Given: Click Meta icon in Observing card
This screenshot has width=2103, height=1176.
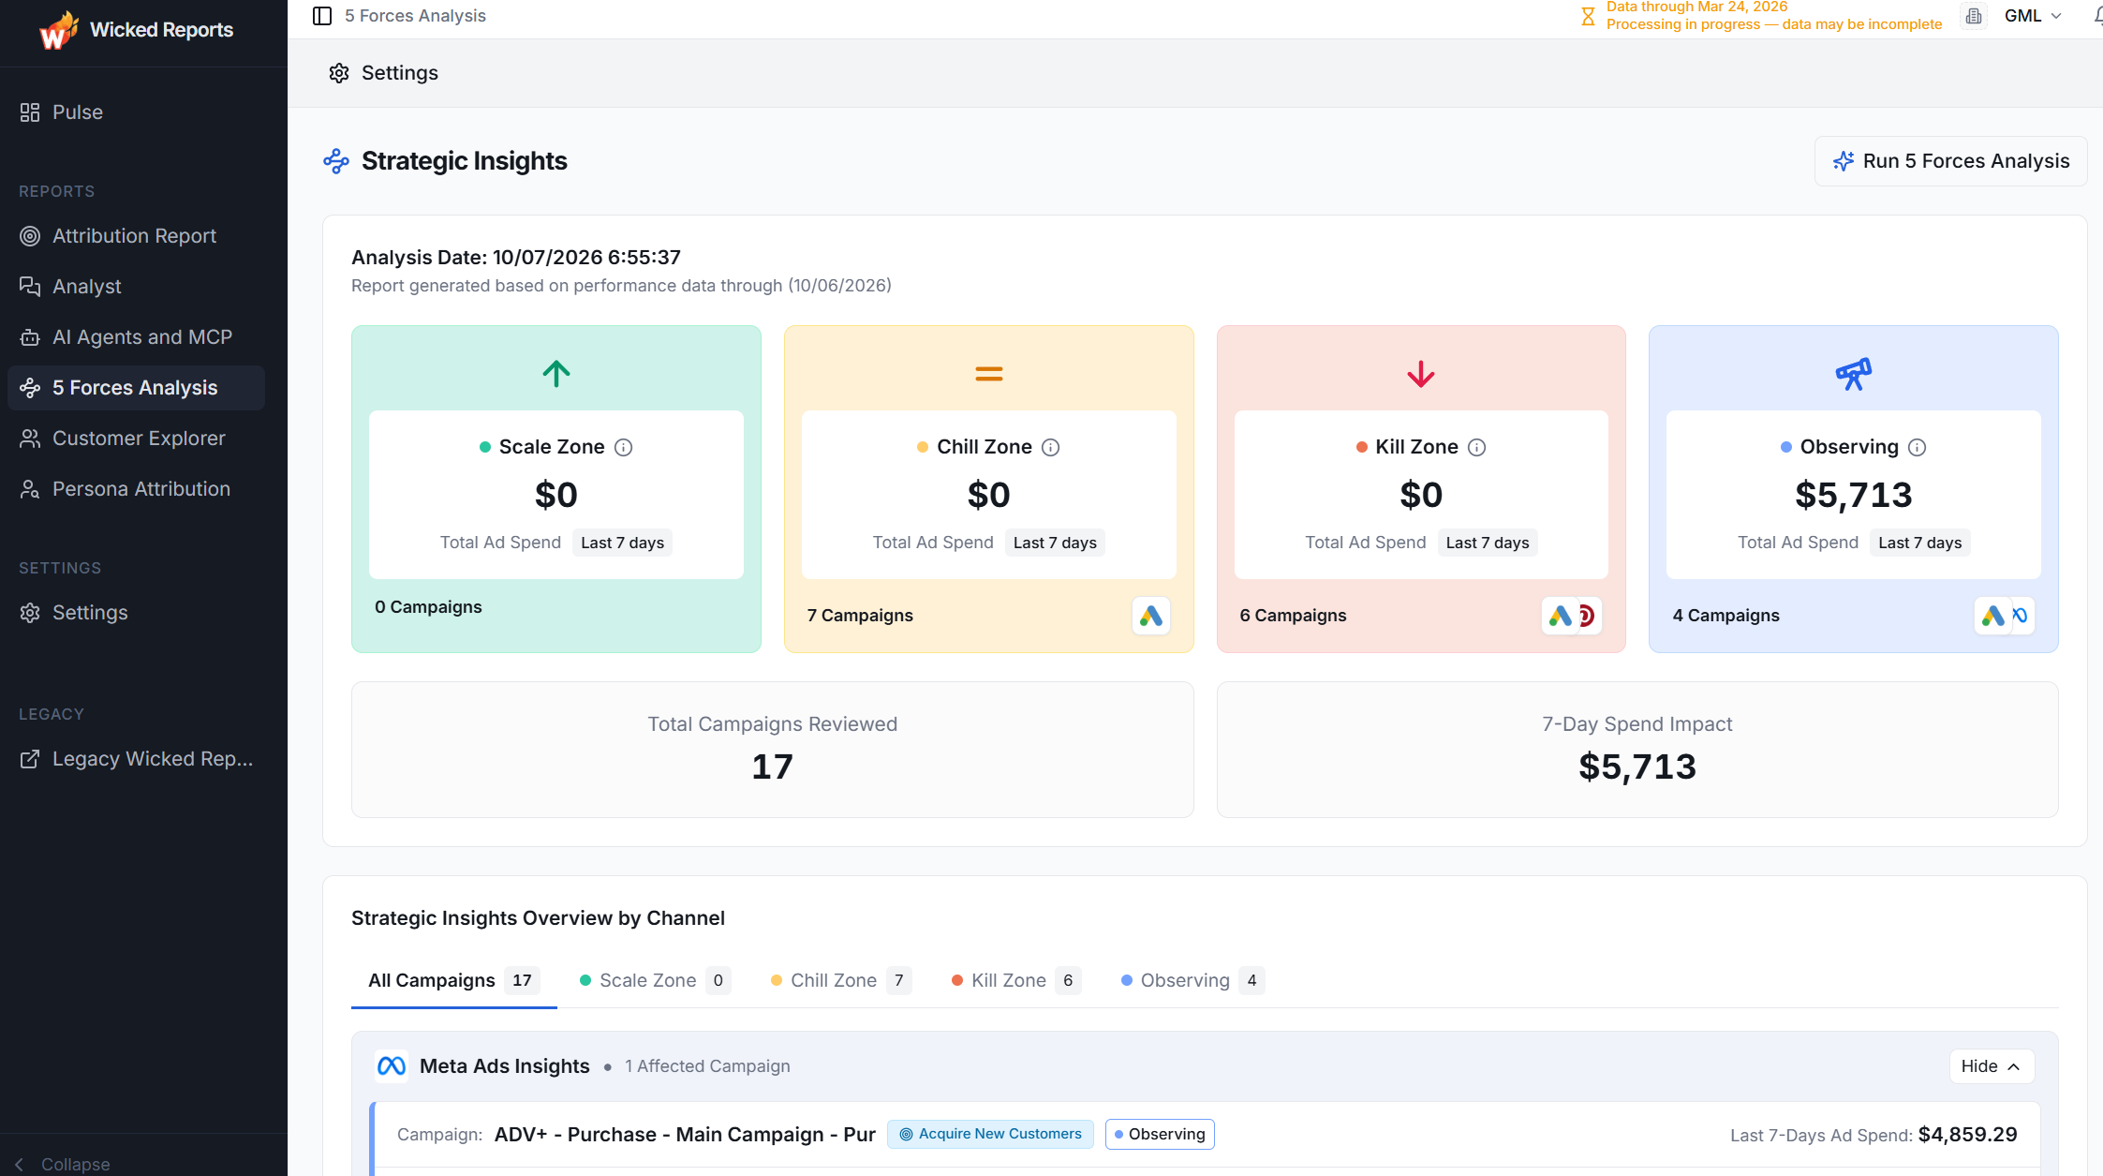Looking at the screenshot, I should [x=2022, y=616].
